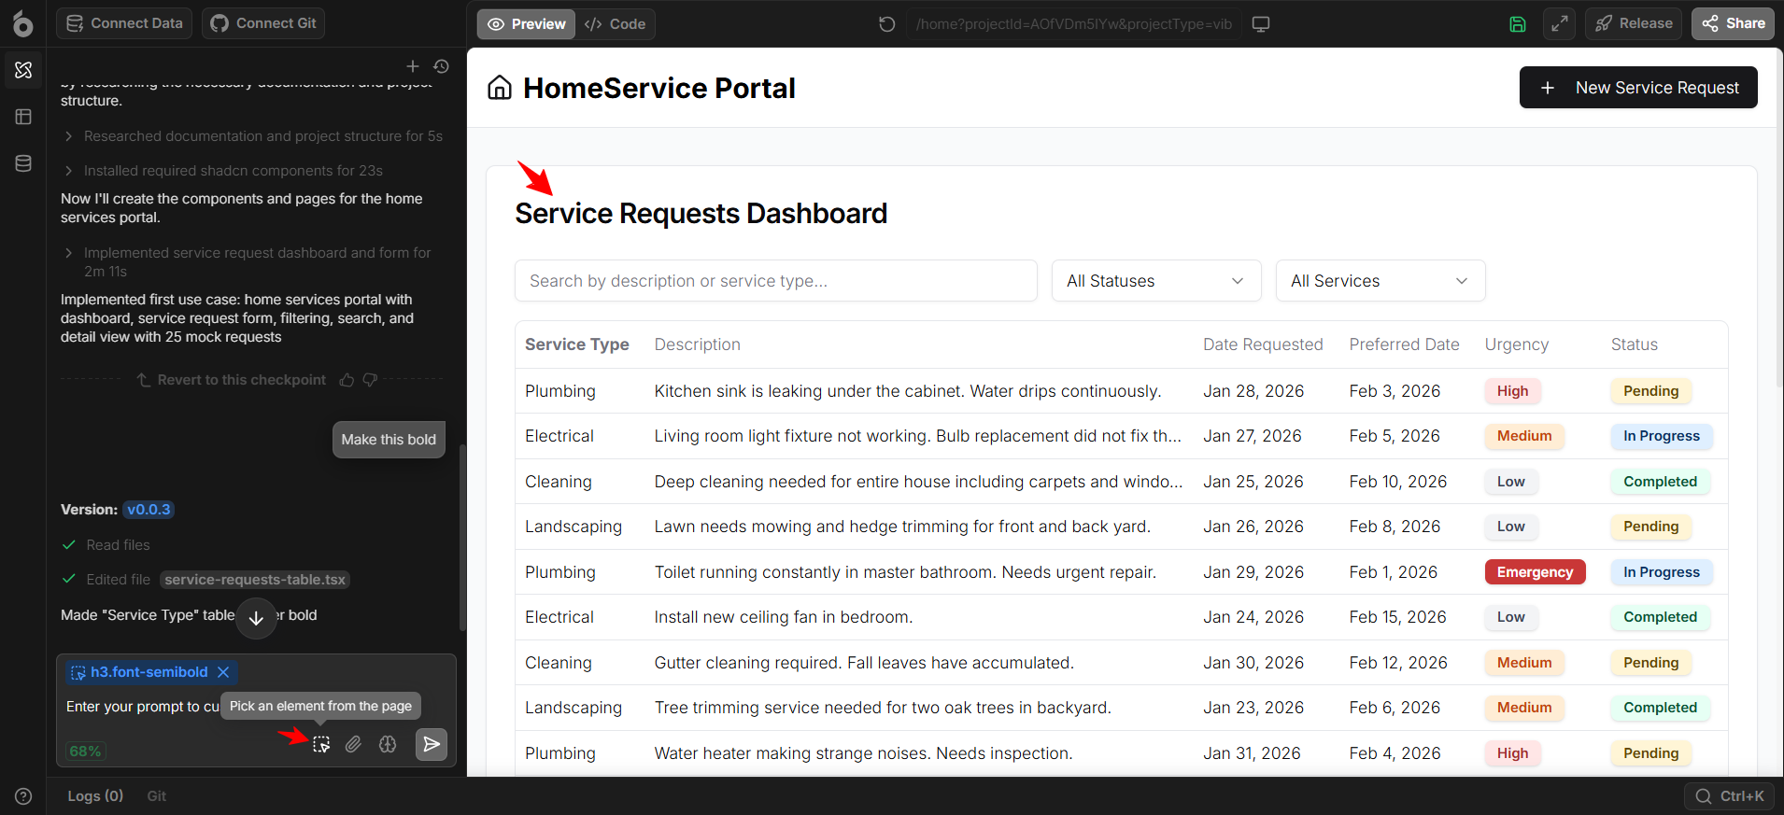Remove the h3.font-semibold selected element chip

pos(223,672)
